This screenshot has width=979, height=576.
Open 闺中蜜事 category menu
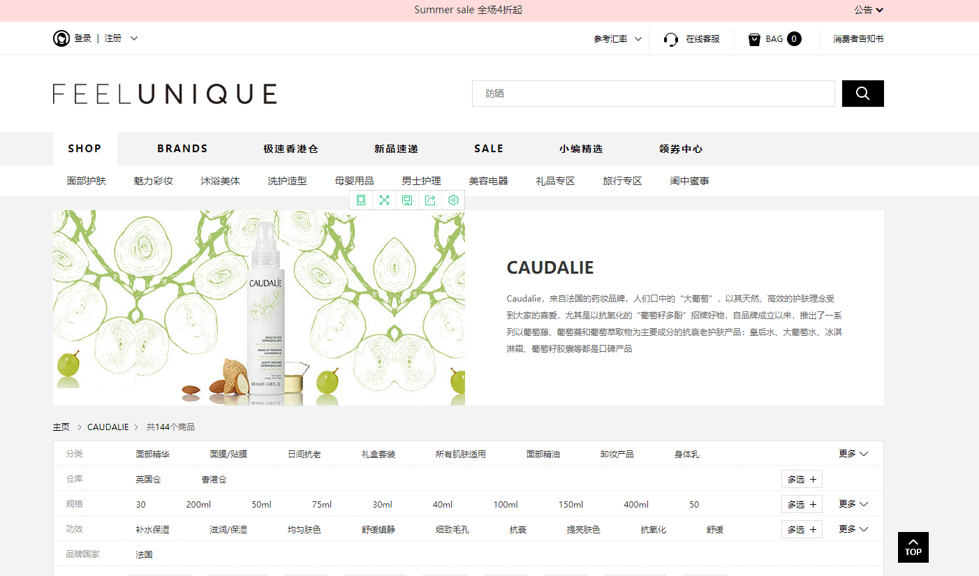click(x=690, y=181)
